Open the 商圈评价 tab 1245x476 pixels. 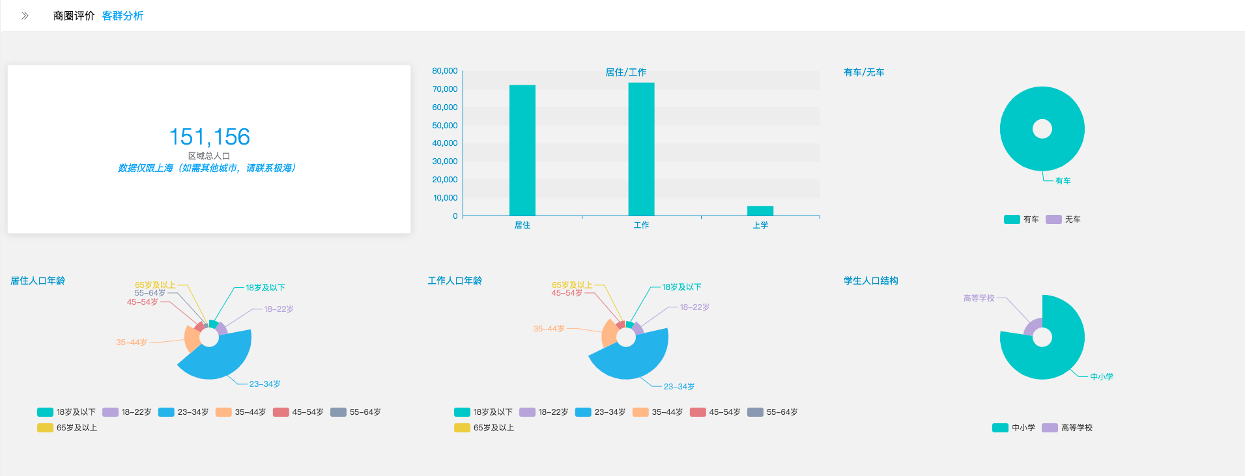coord(74,16)
